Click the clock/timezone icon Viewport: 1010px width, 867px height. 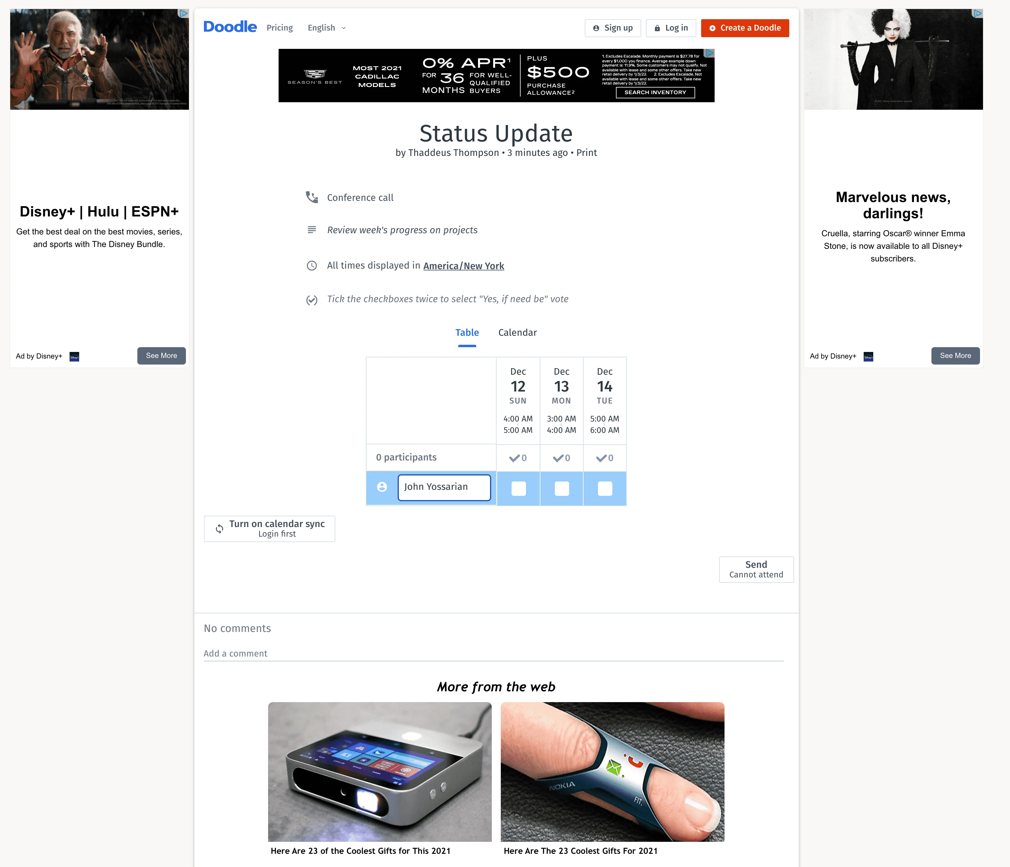click(312, 264)
